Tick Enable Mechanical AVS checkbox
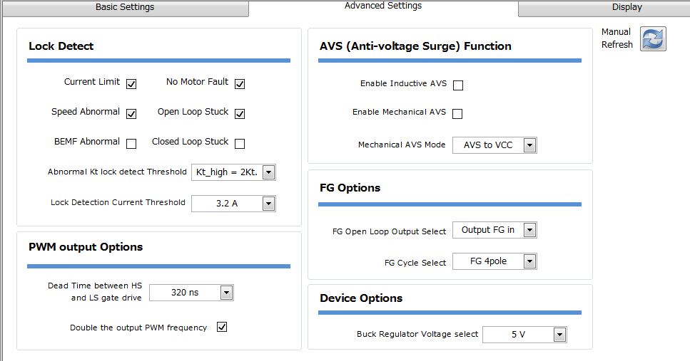690x361 pixels. [457, 114]
